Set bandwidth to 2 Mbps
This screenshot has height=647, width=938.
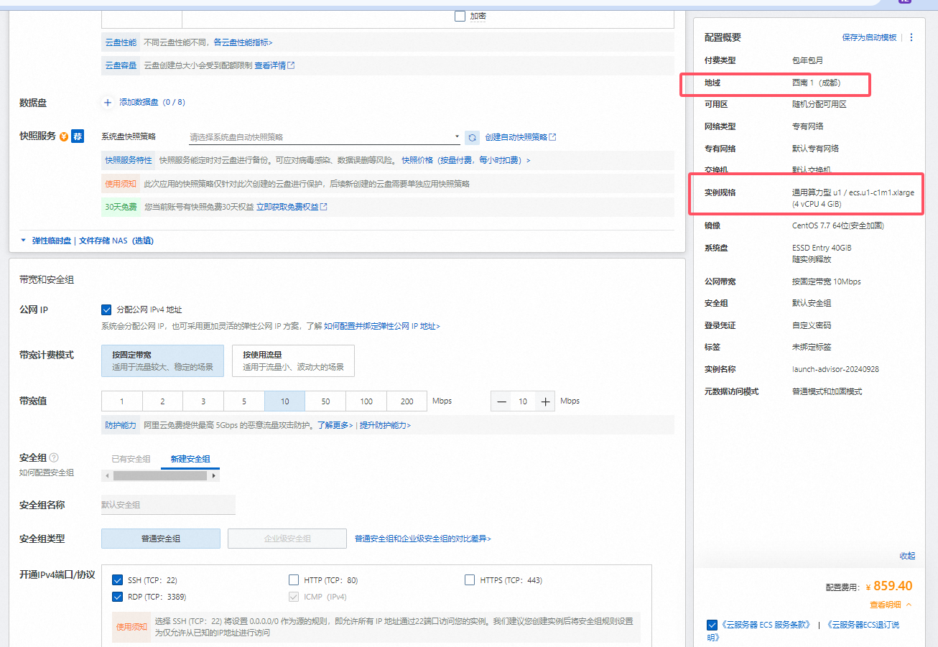pyautogui.click(x=162, y=401)
